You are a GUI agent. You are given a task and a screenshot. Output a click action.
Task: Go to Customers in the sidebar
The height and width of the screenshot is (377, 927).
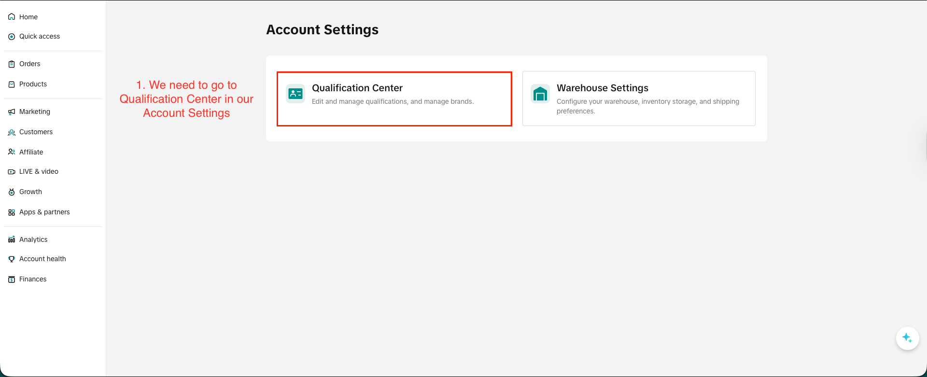point(36,132)
